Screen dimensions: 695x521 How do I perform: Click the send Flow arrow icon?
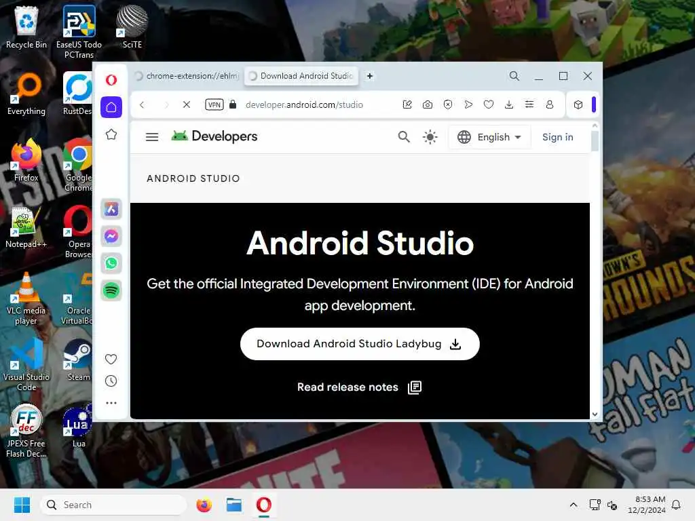468,104
